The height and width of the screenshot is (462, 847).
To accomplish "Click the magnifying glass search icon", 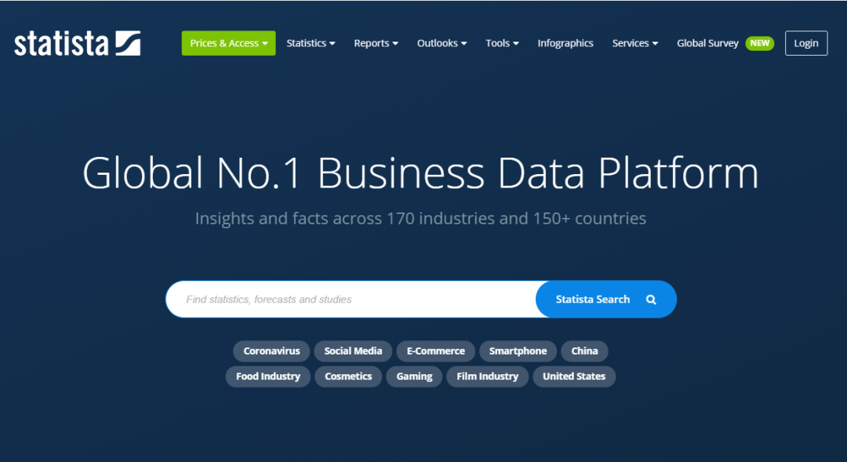I will [651, 300].
